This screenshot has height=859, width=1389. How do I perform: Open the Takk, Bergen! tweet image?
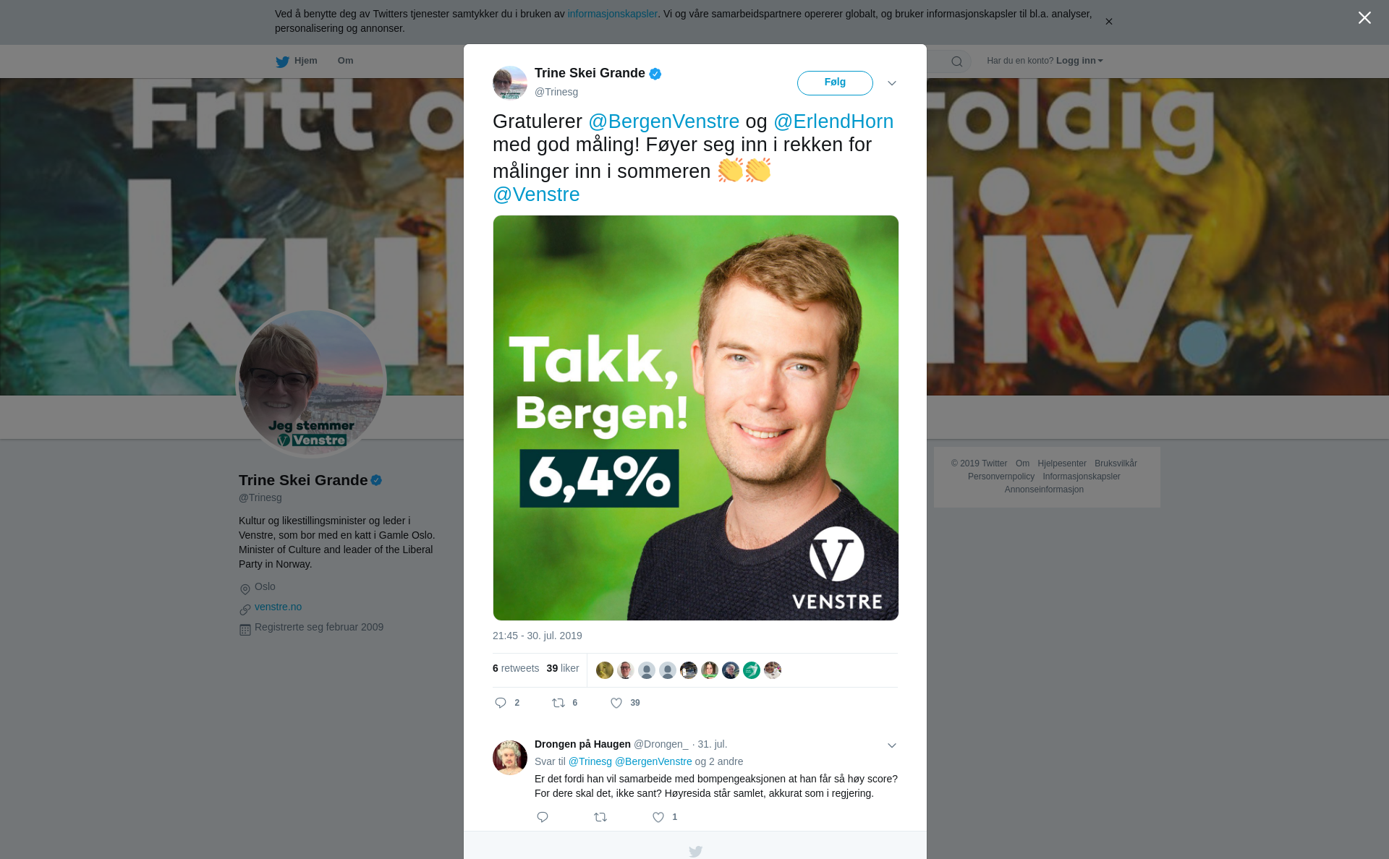tap(695, 418)
